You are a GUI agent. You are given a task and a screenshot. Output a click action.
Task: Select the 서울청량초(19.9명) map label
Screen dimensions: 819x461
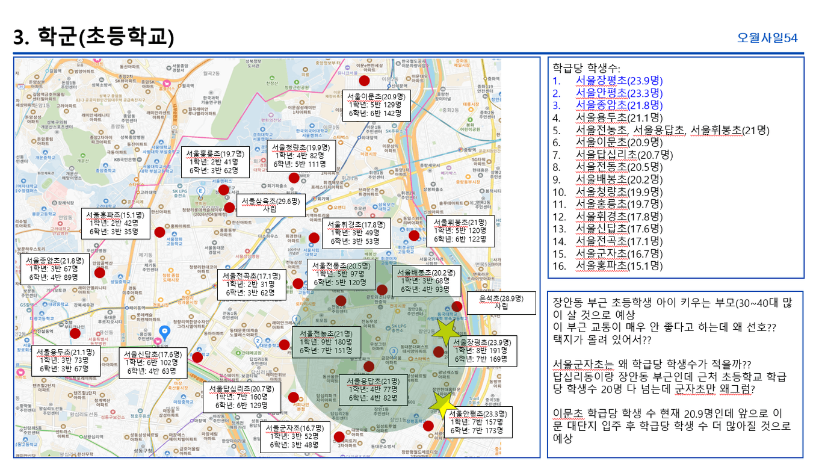pyautogui.click(x=300, y=156)
